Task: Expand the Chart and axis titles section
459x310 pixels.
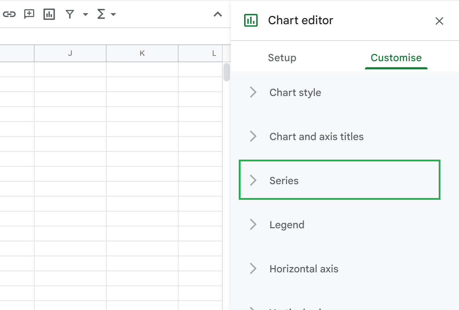Action: click(x=316, y=136)
